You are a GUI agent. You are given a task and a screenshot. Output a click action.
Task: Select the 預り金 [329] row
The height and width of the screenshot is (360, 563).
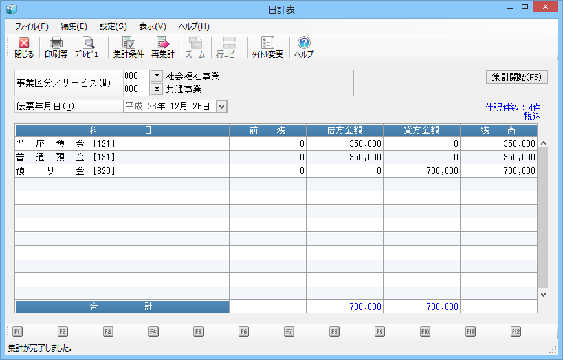point(122,171)
